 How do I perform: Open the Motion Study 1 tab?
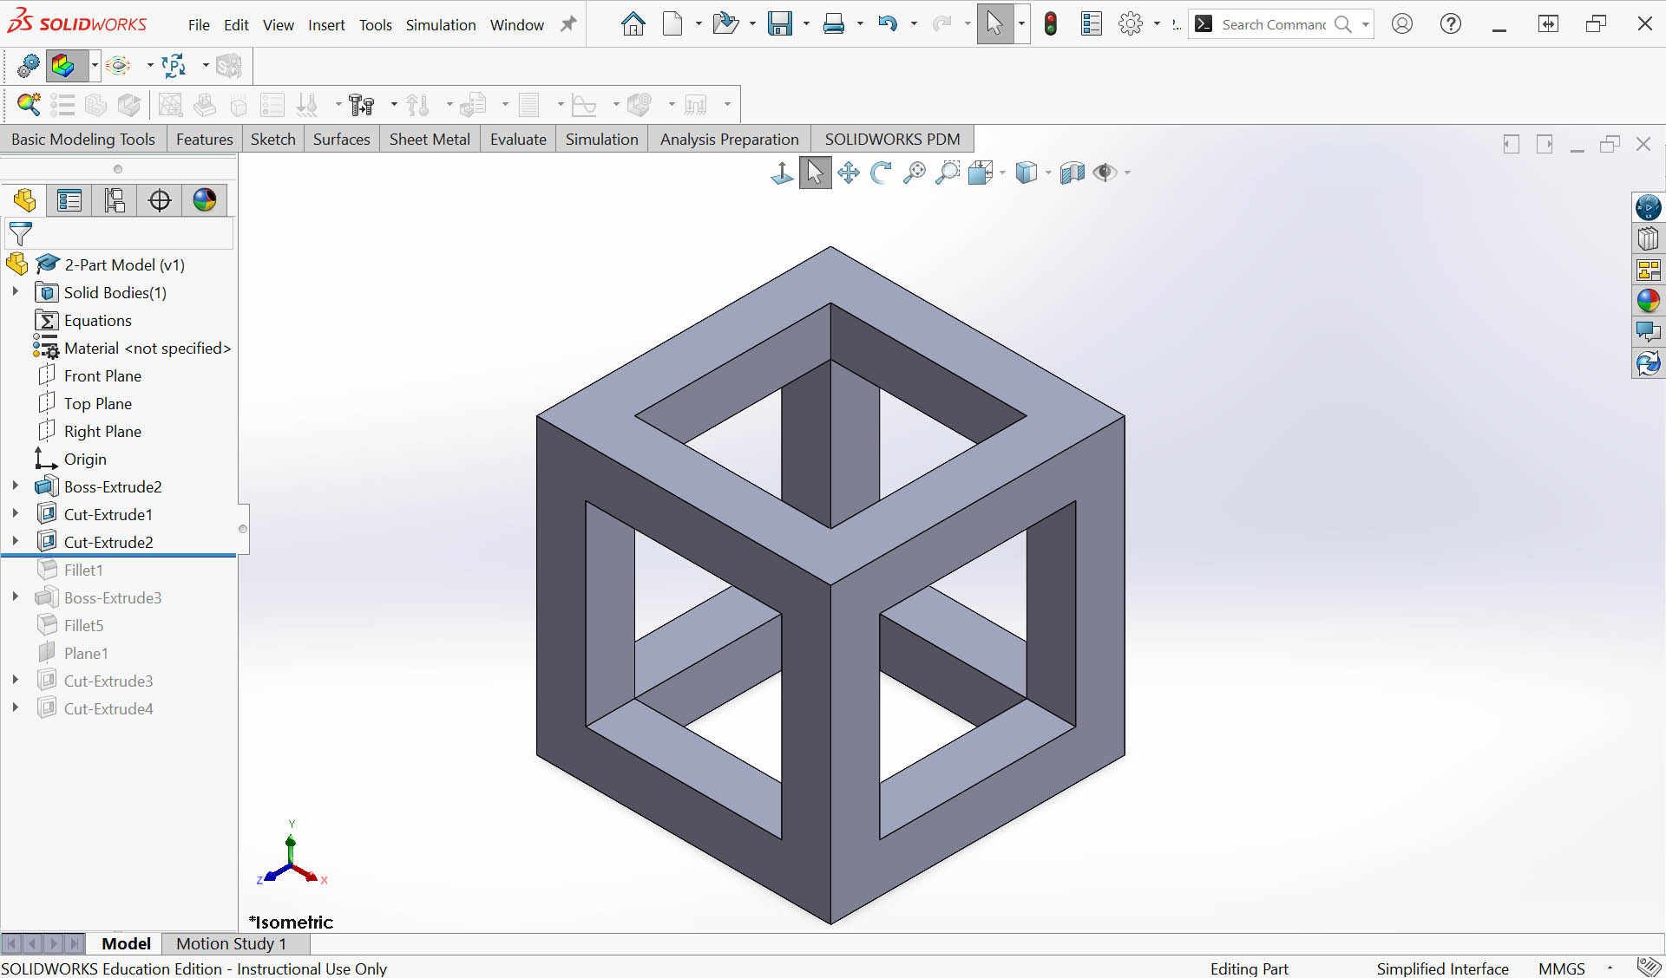pos(231,943)
